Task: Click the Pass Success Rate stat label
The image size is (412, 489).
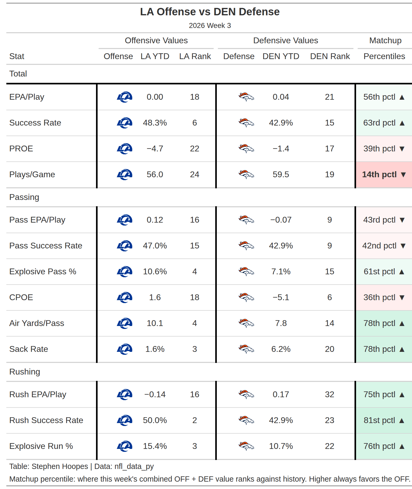Action: (46, 246)
